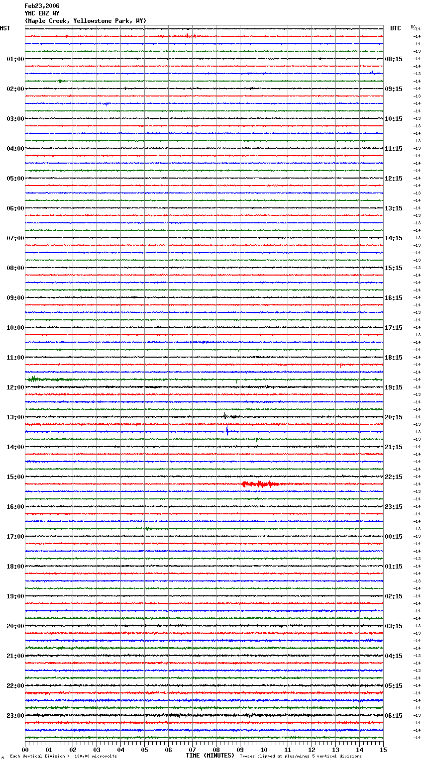
Task: Click the Each Vertical Division 100.00 microvolts note
Action: coord(63,756)
